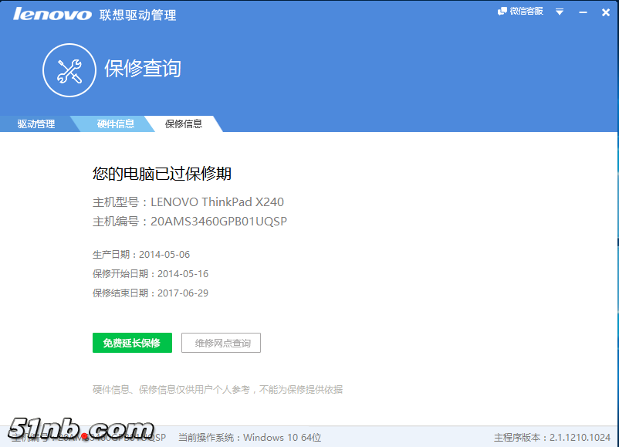Close the Lenovo driver manager window
This screenshot has height=447, width=619.
(606, 12)
